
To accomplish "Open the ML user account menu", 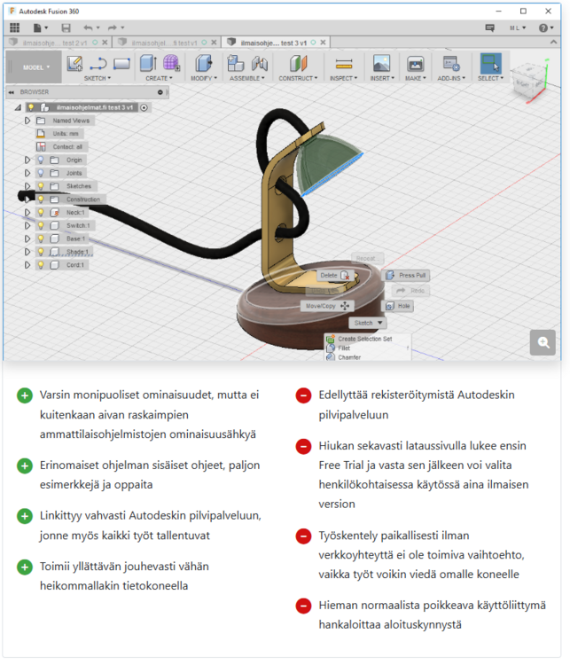I will (518, 28).
